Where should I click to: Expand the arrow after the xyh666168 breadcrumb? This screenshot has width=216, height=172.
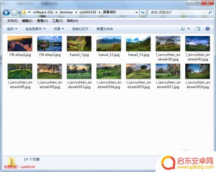coord(99,13)
